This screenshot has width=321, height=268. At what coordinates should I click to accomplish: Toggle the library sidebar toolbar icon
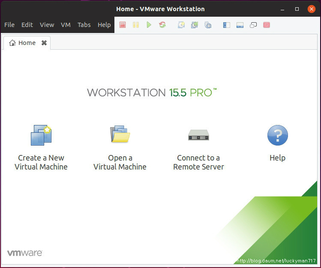(x=227, y=25)
